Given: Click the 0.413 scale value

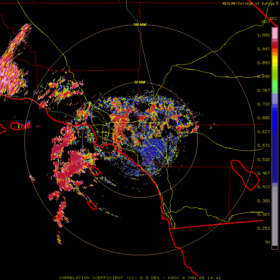Looking at the screenshot, I should click(x=264, y=187).
